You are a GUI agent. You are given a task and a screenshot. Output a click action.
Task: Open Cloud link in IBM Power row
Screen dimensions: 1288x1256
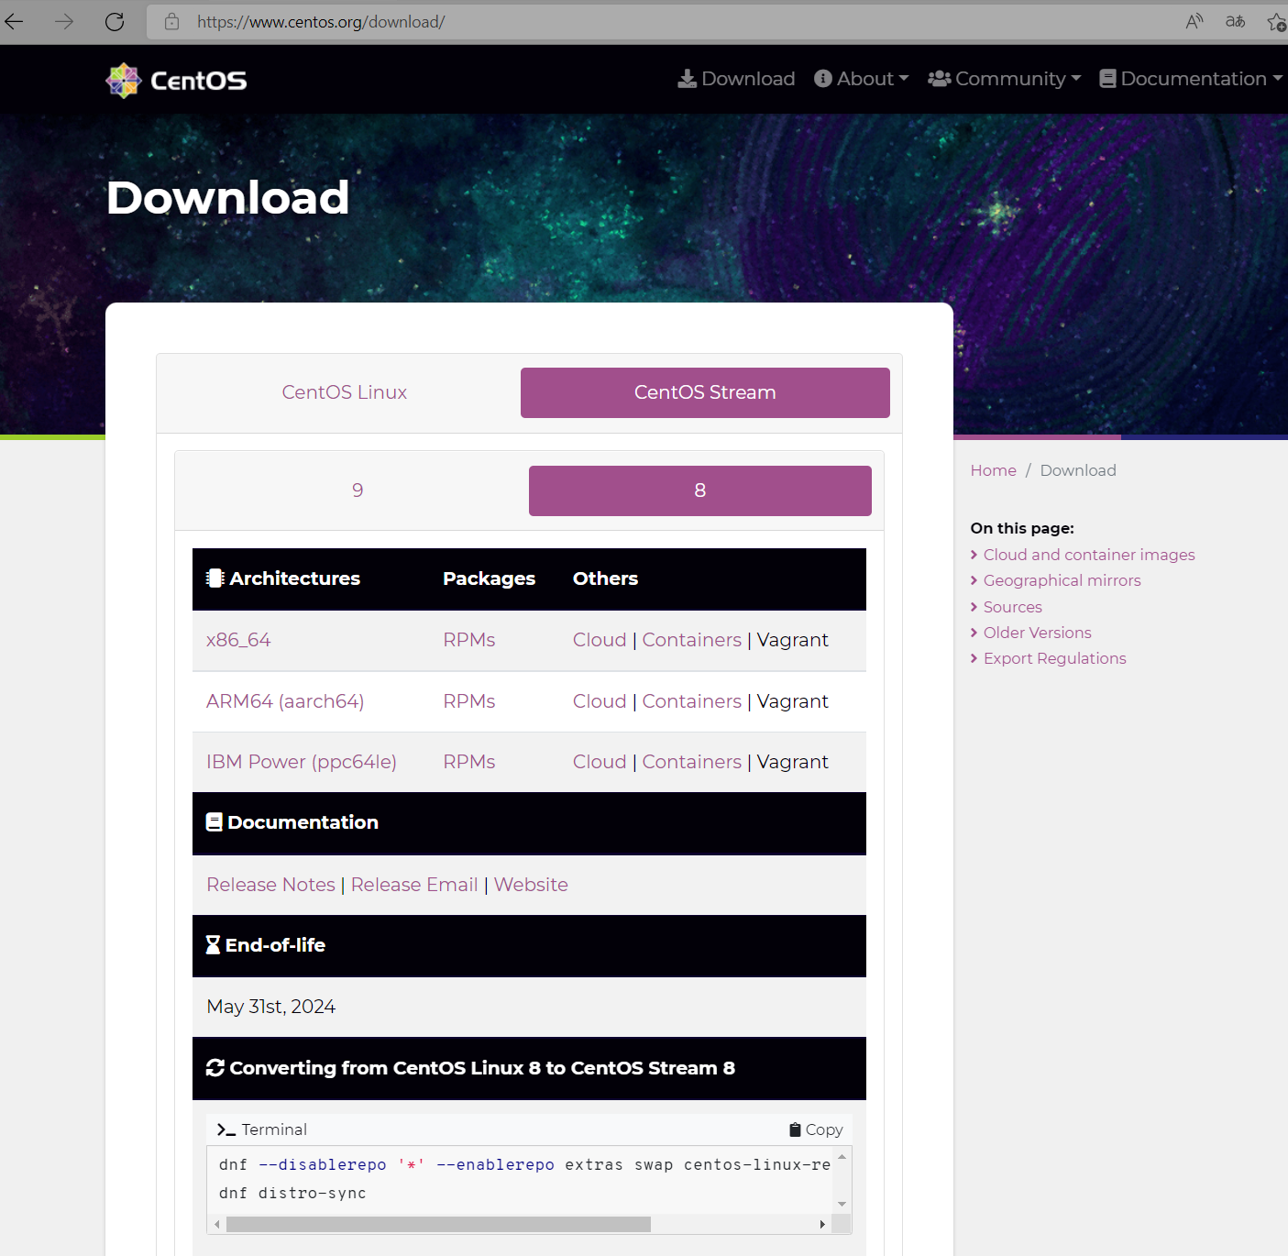tap(600, 762)
